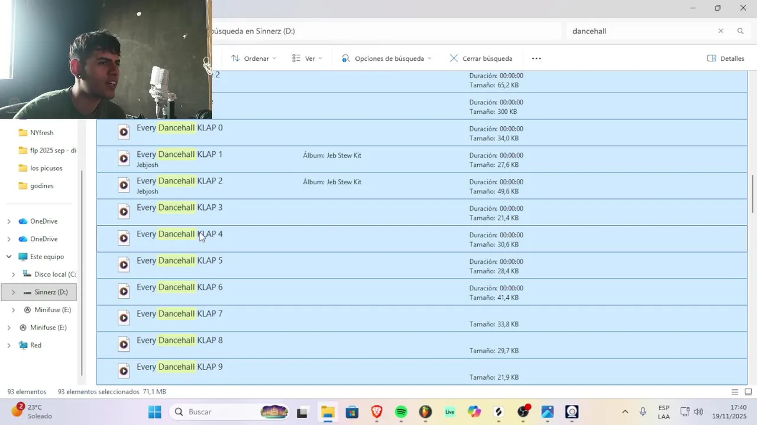
Task: Open Ableton Live from the taskbar
Action: [450, 411]
